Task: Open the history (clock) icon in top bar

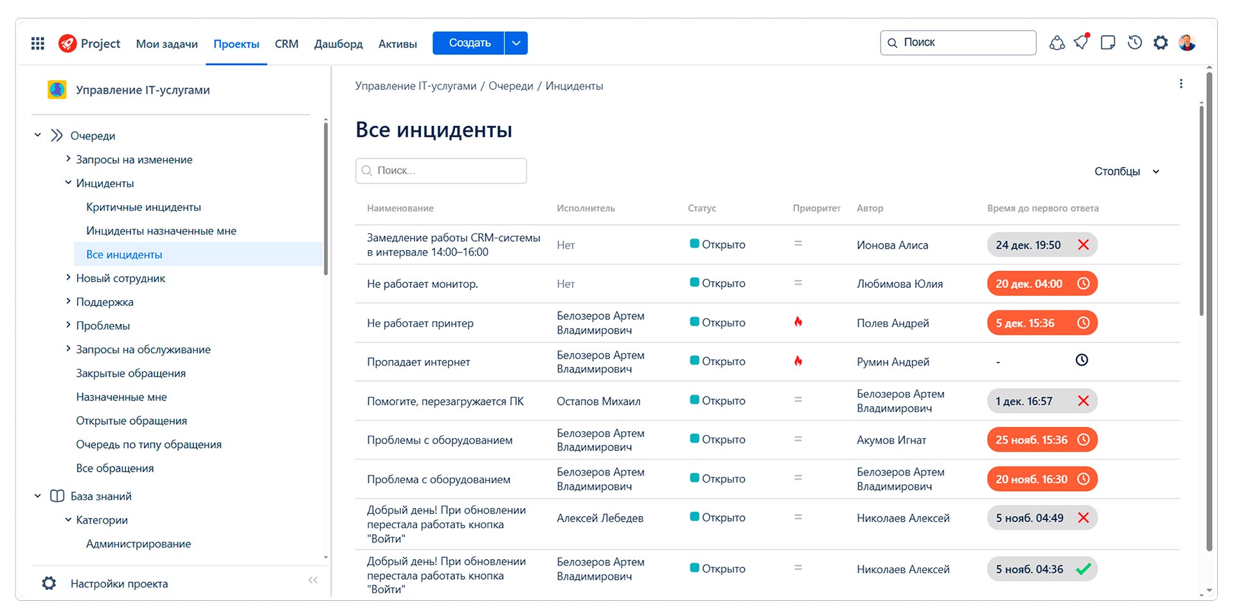Action: 1134,42
